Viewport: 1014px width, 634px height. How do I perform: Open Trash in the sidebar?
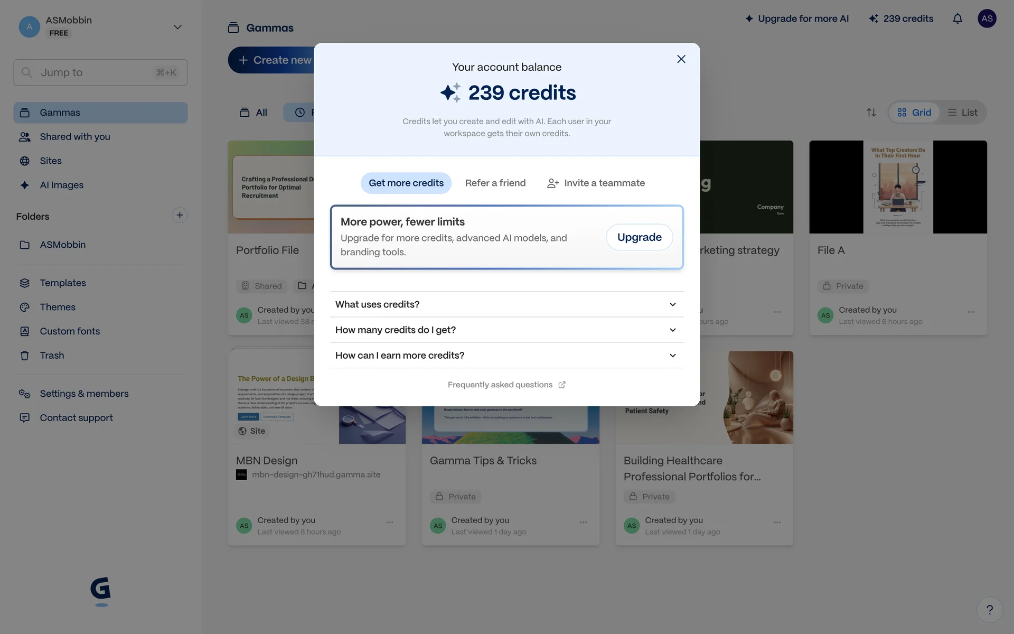coord(52,356)
